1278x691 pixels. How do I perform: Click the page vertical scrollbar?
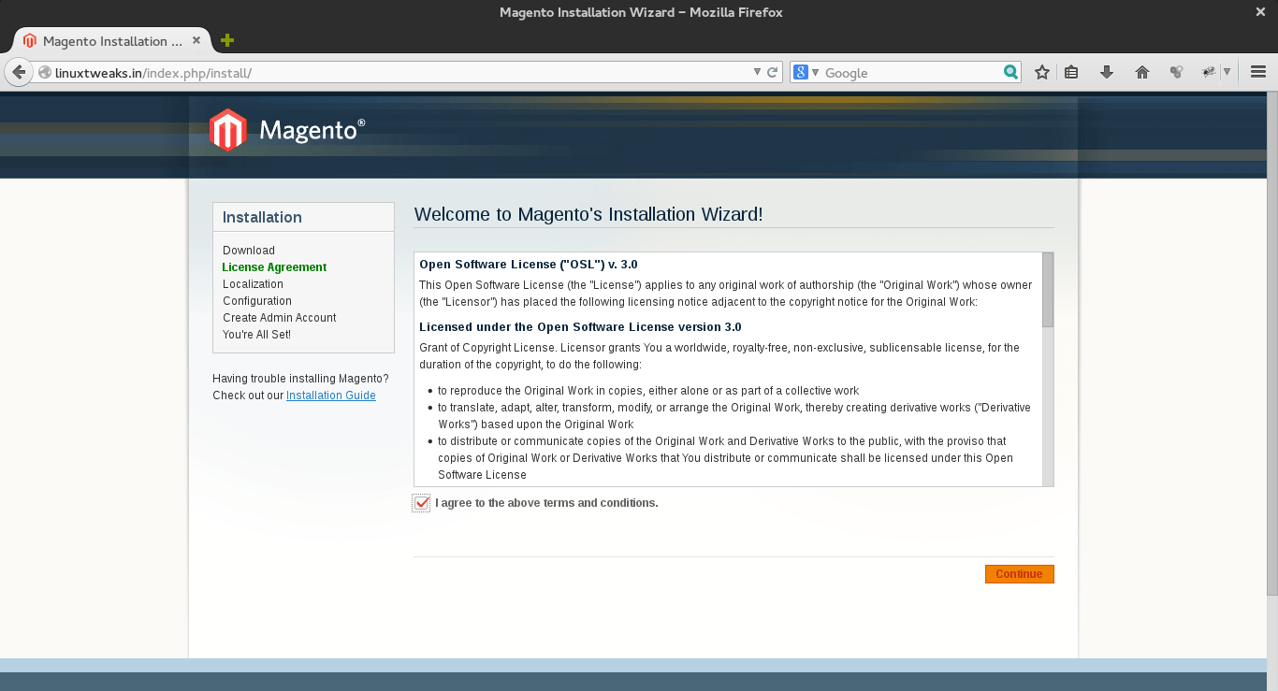click(x=1271, y=343)
